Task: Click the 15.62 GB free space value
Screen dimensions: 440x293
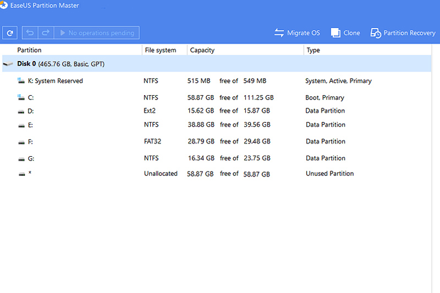Action: pyautogui.click(x=201, y=110)
